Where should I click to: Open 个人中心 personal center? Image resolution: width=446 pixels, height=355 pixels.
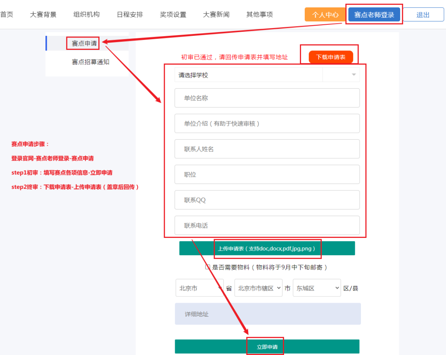click(325, 14)
